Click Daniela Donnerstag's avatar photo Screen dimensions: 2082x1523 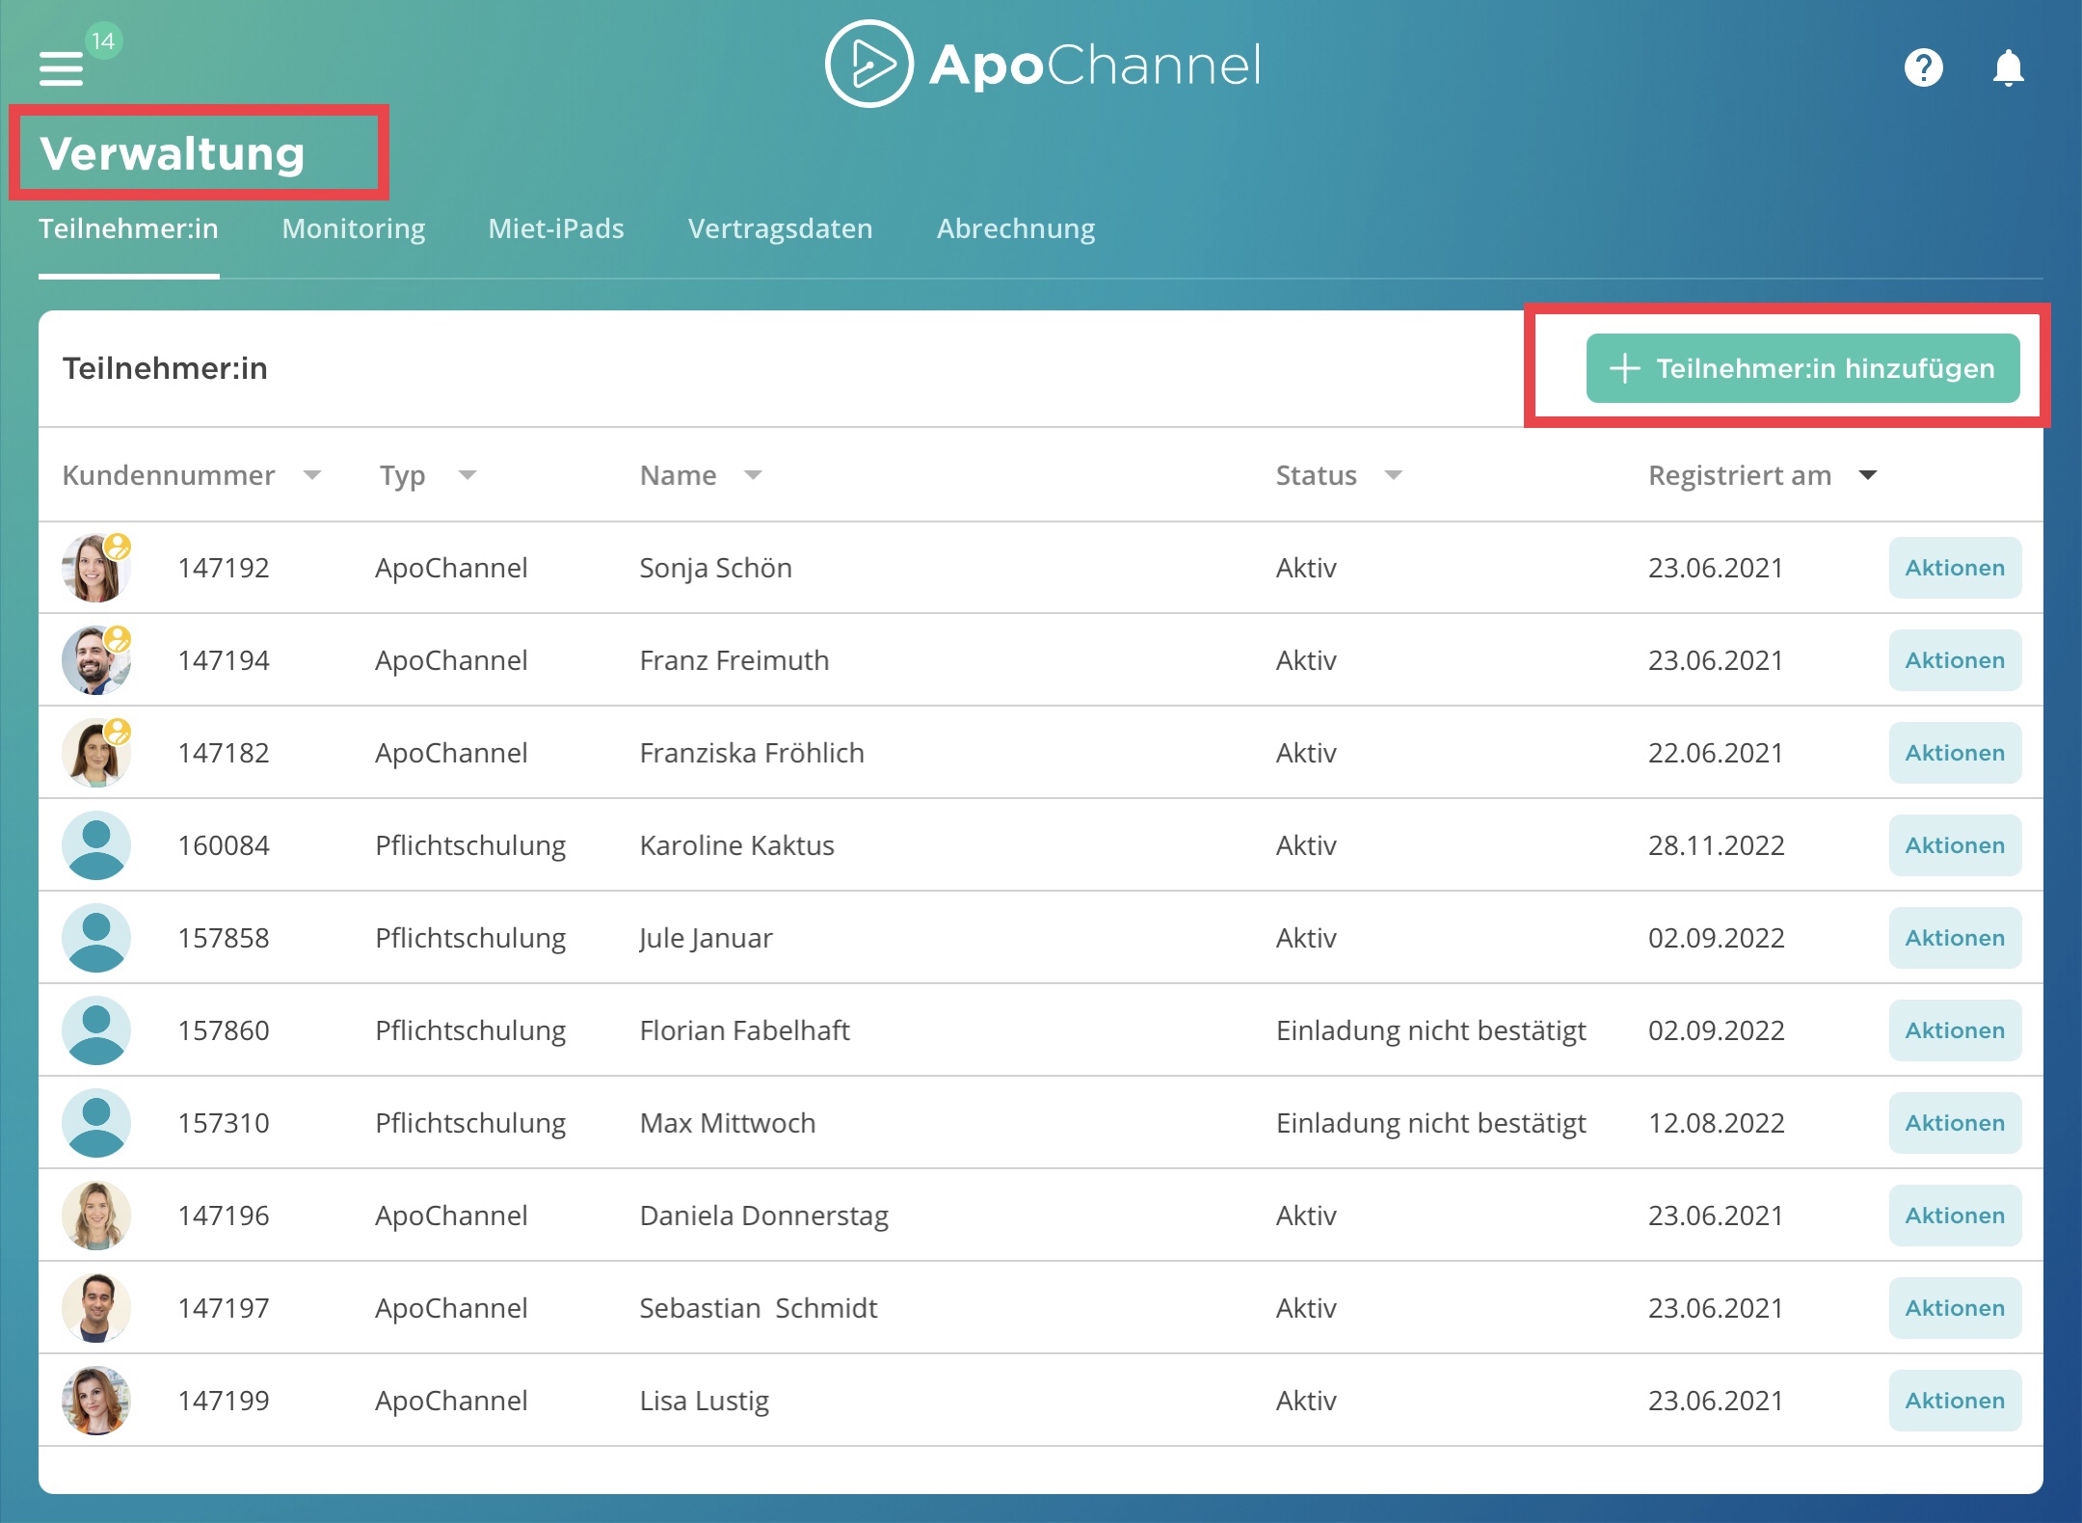tap(95, 1216)
